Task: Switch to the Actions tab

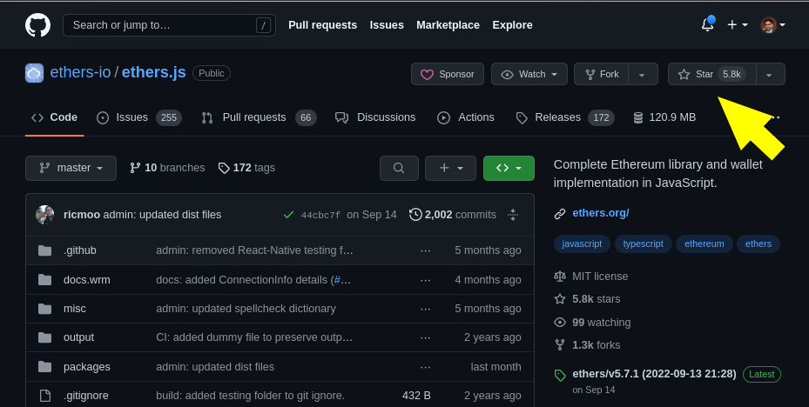Action: pyautogui.click(x=466, y=117)
